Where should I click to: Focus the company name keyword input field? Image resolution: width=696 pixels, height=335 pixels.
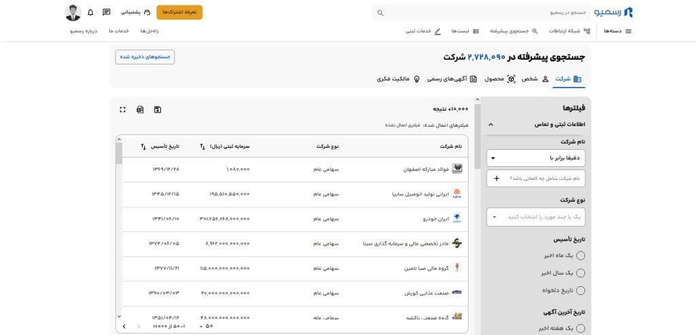(x=536, y=178)
